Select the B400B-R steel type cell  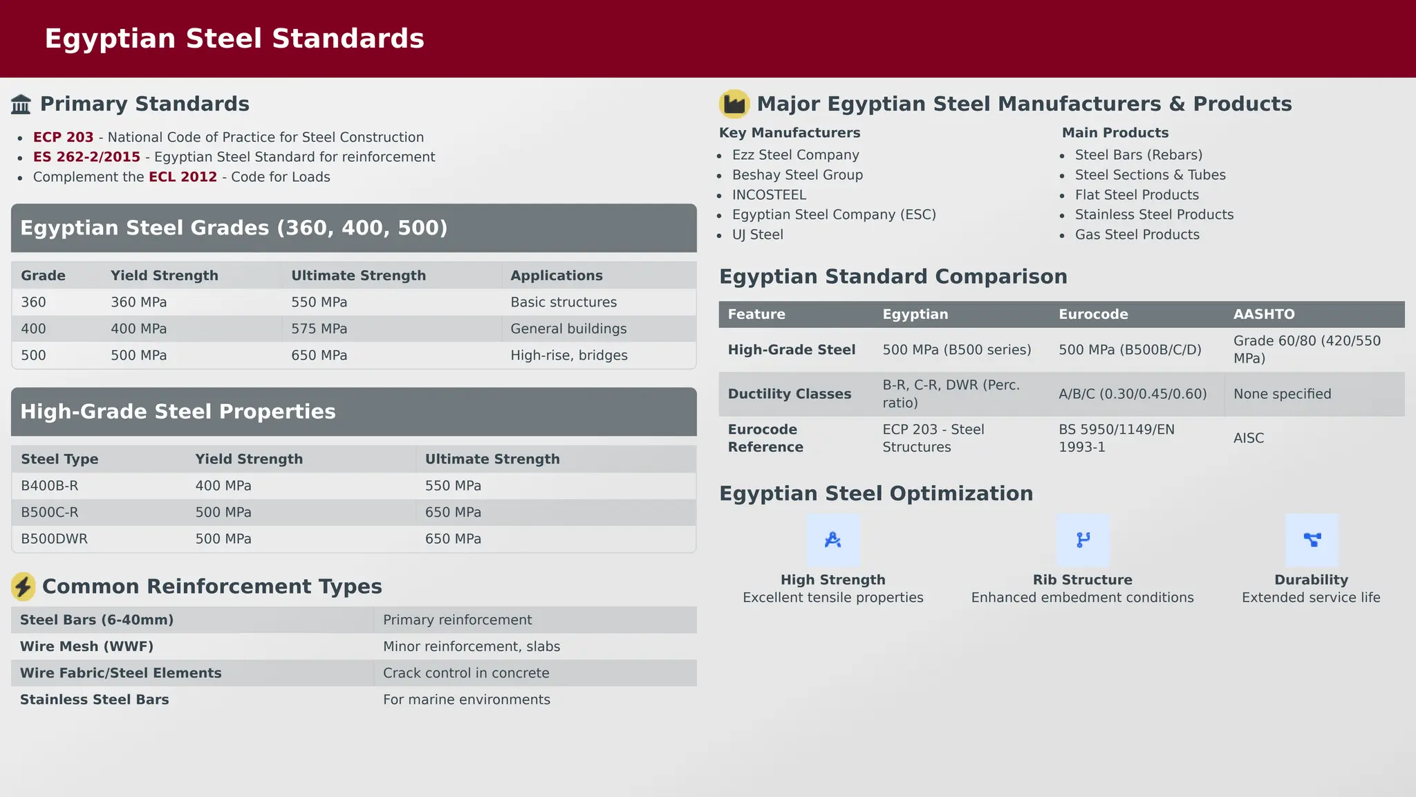50,486
